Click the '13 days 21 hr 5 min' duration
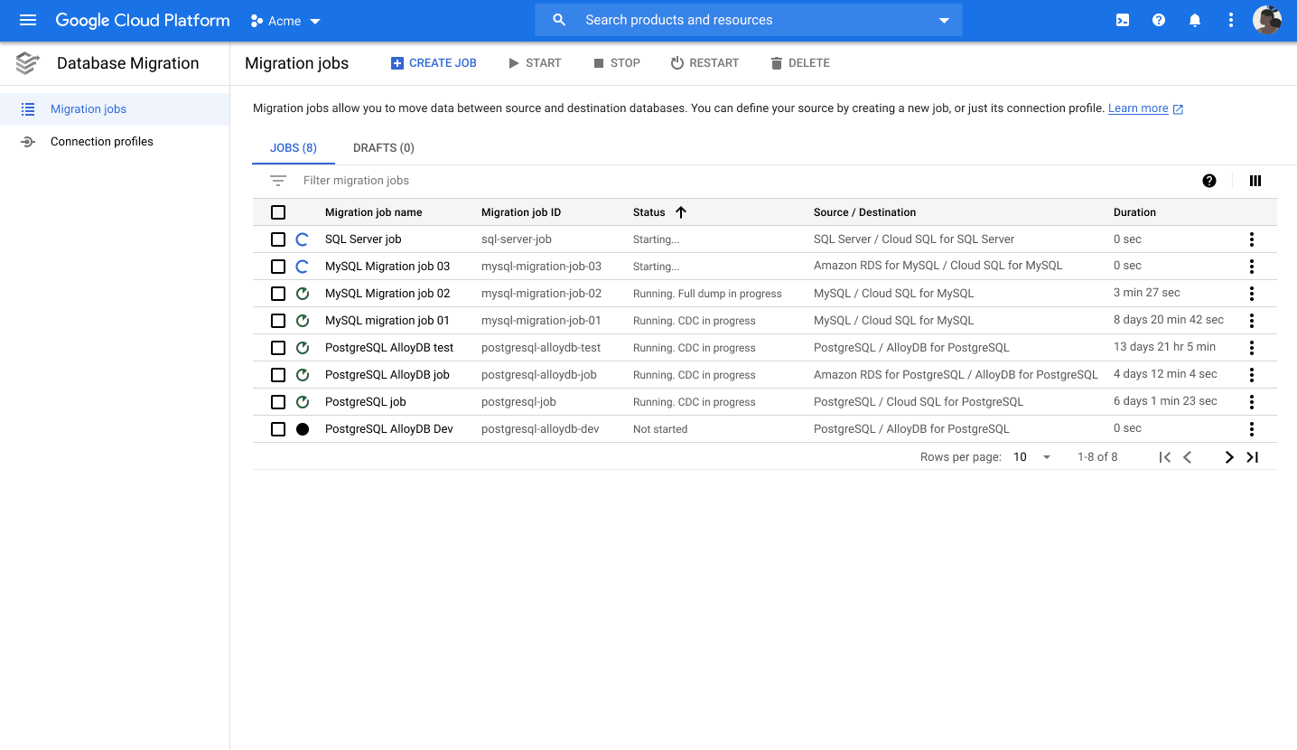The width and height of the screenshot is (1297, 750). pos(1164,347)
